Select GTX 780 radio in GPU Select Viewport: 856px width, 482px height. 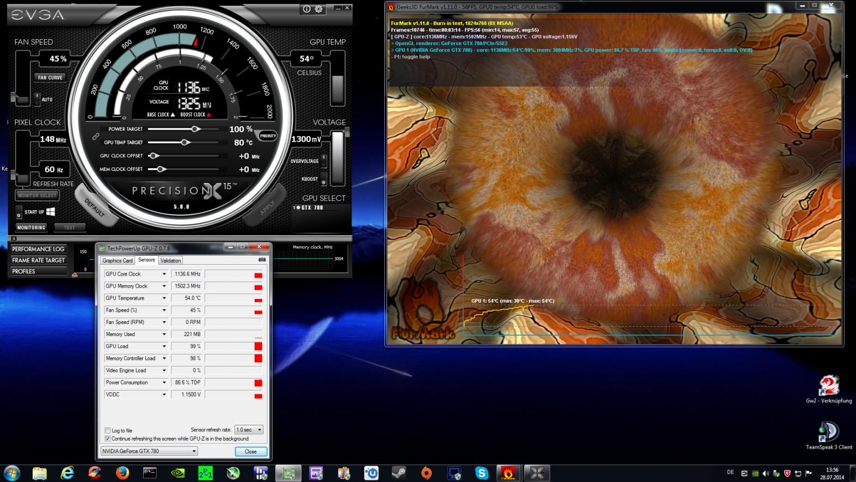298,208
